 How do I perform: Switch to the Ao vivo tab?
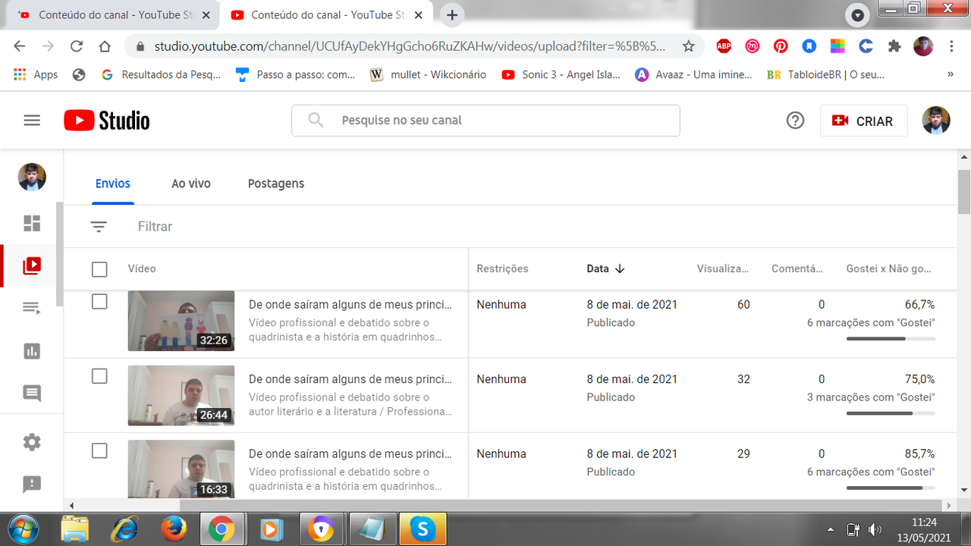pos(190,183)
